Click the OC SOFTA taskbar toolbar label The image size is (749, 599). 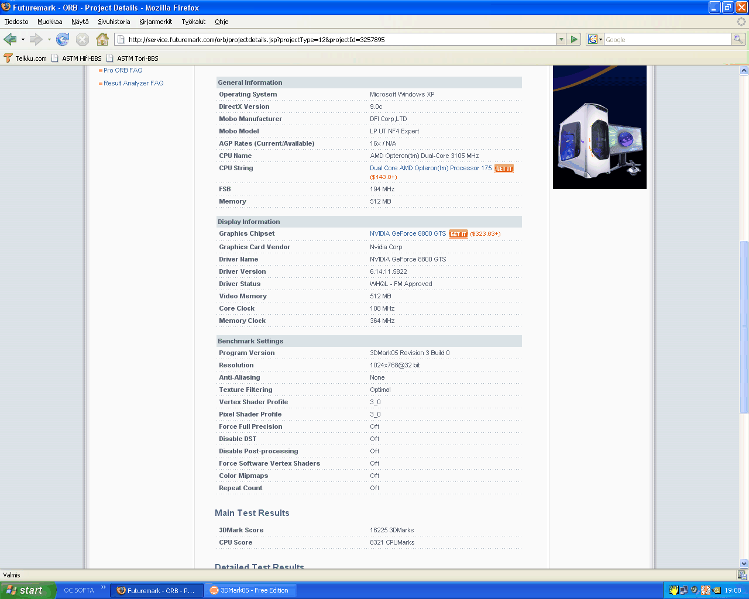pos(79,590)
